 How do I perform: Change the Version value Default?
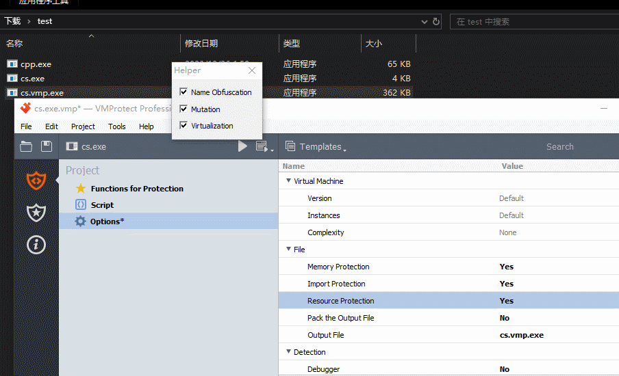(511, 198)
